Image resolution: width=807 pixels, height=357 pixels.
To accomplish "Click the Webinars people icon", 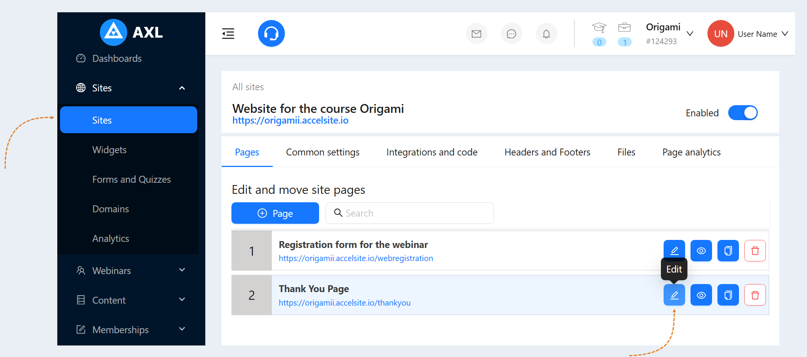I will click(81, 271).
